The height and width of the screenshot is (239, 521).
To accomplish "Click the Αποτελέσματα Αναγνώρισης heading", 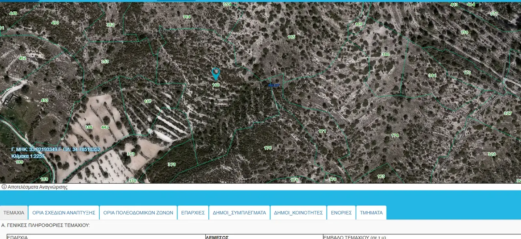I will tap(37, 187).
